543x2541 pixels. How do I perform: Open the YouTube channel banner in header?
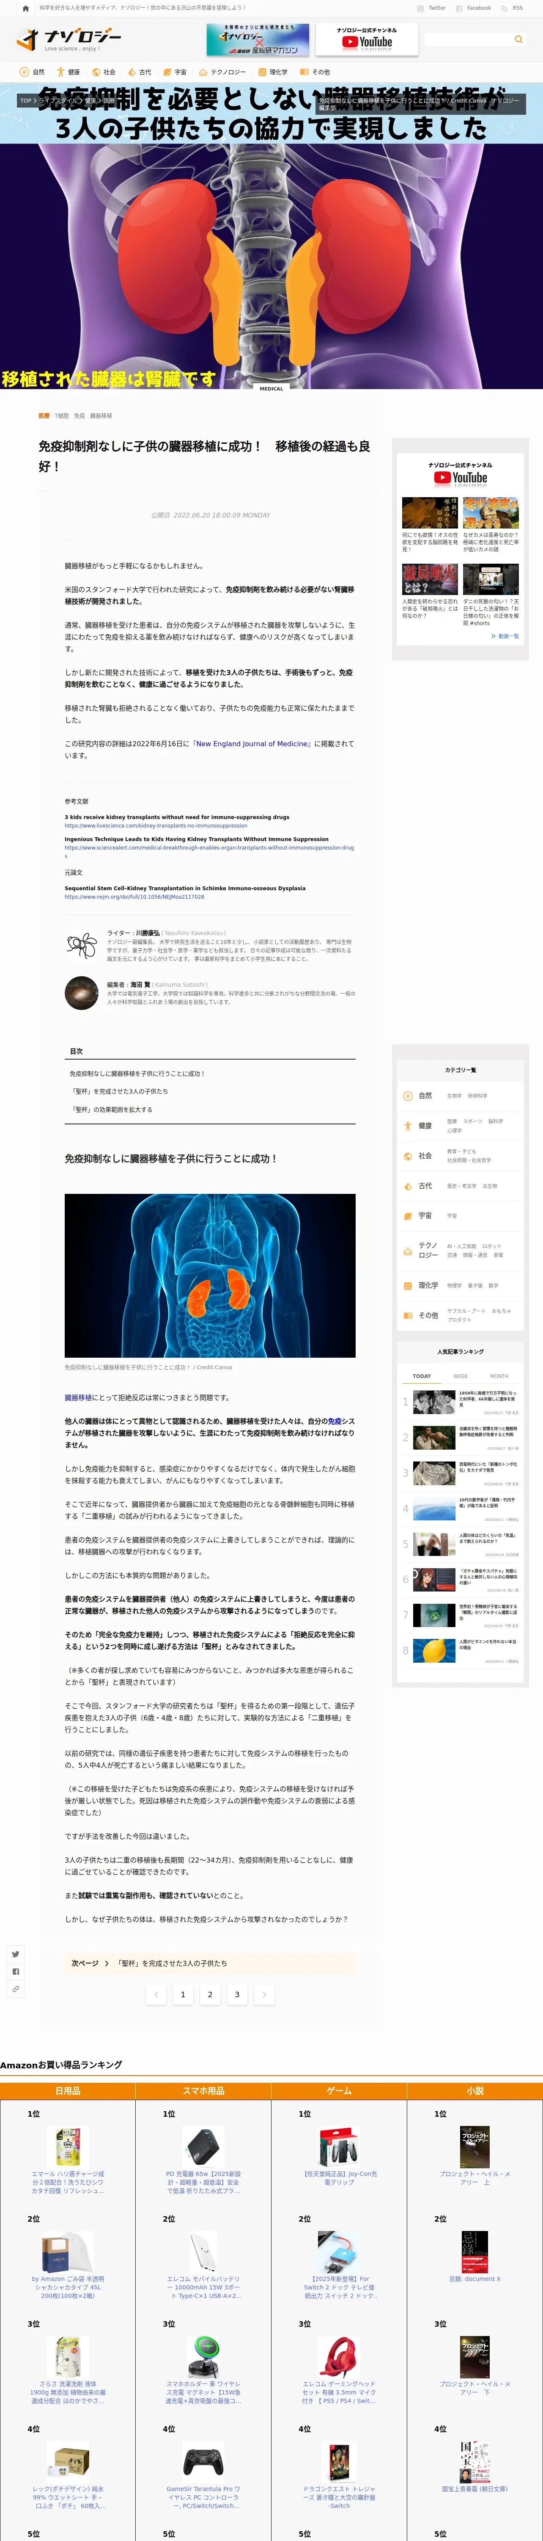click(367, 39)
